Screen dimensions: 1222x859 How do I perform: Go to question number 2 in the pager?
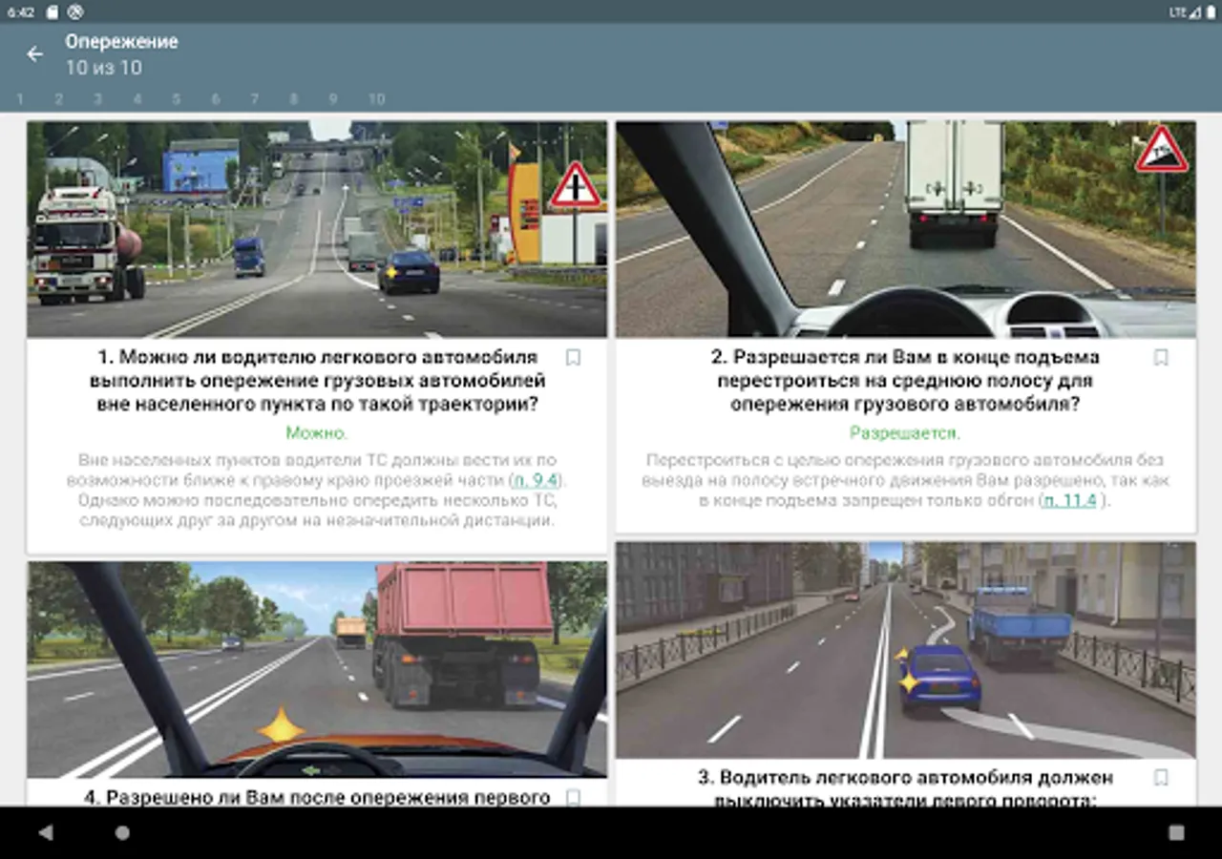[x=58, y=99]
